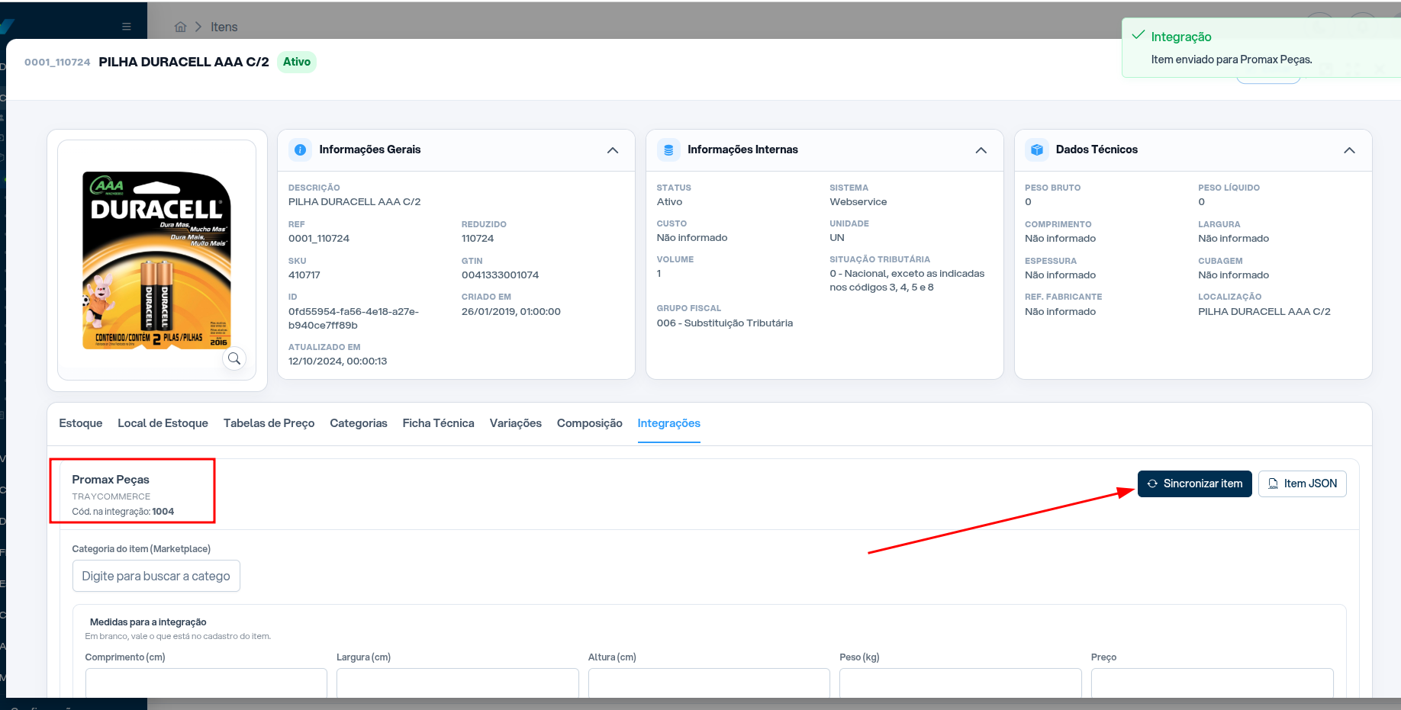The width and height of the screenshot is (1401, 710).
Task: Click the Sincronizar item button
Action: 1194,484
